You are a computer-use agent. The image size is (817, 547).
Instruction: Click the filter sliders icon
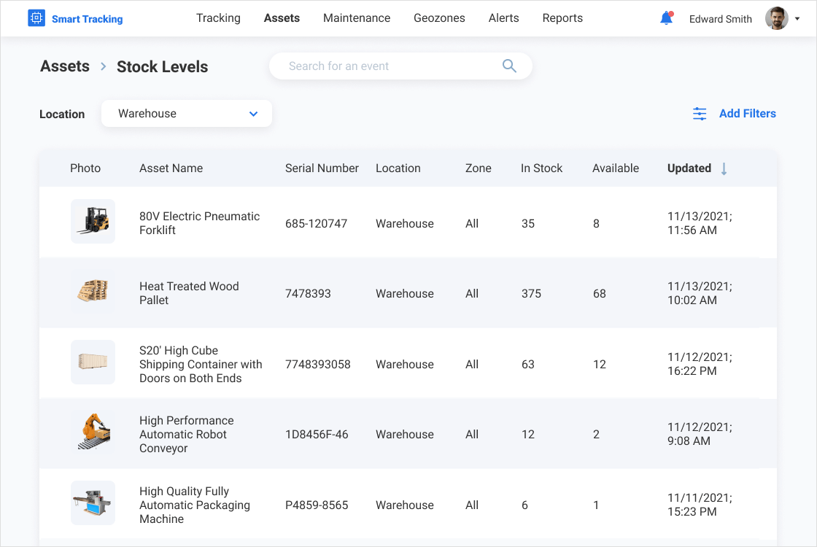(x=700, y=114)
